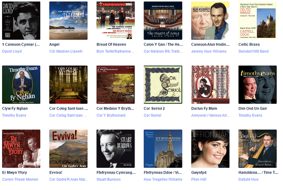The height and width of the screenshot is (190, 283).
Task: Open the Seindorf Nfd Band artist link
Action: 253,51
